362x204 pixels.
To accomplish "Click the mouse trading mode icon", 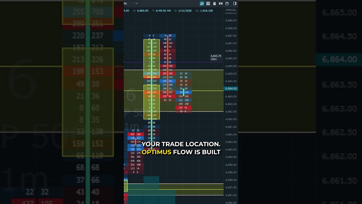I will pos(214,3).
